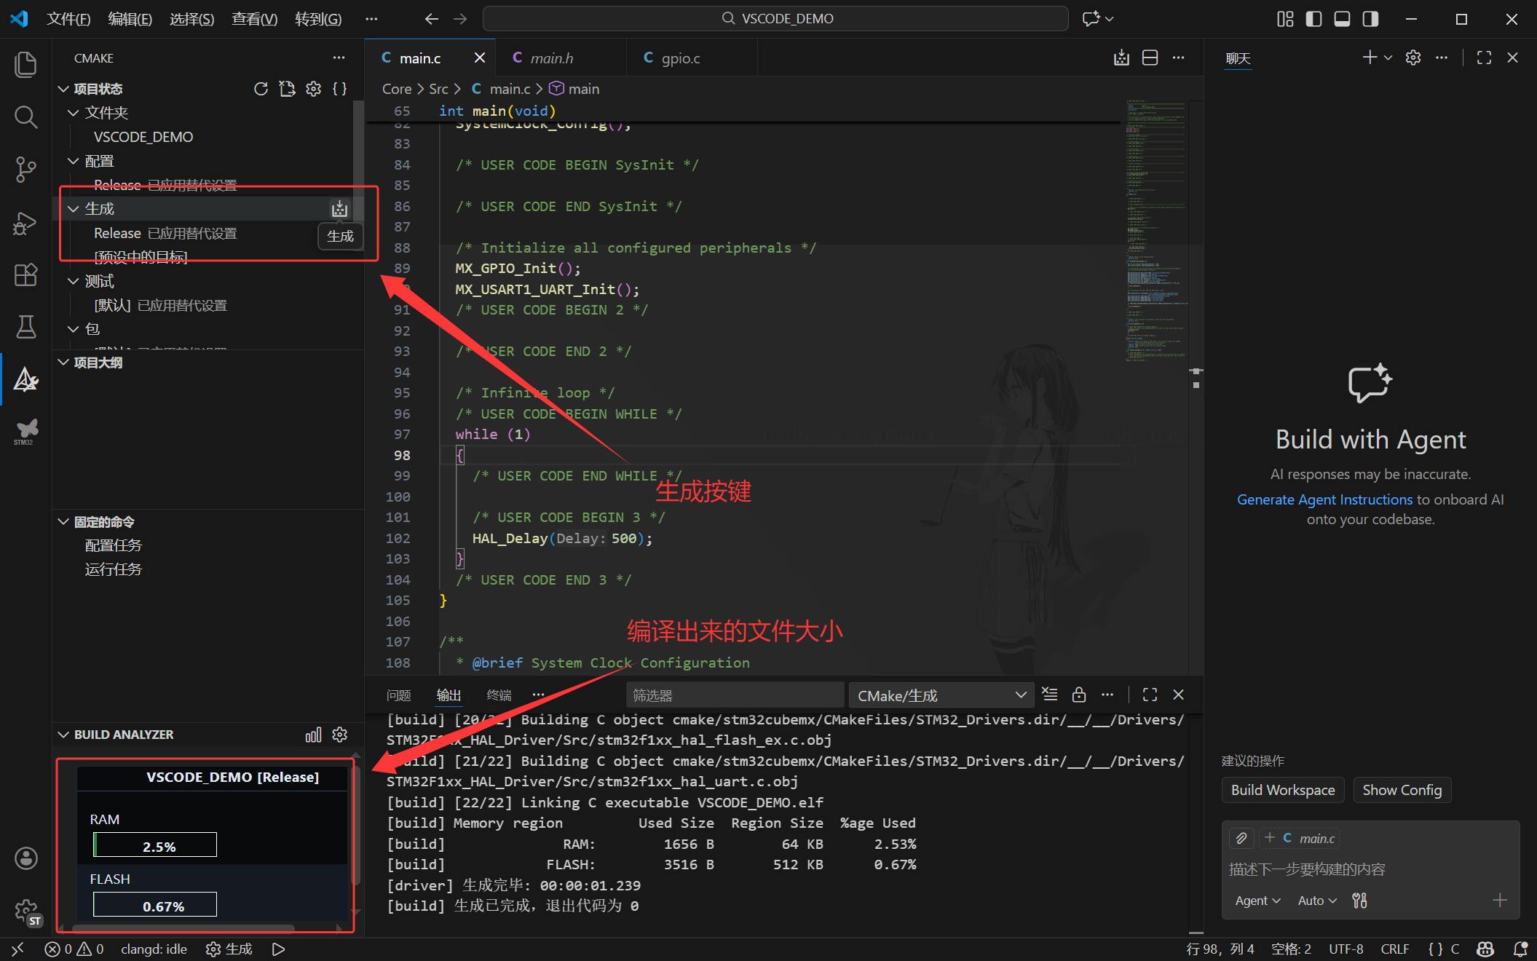Viewport: 1537px width, 961px height.
Task: Toggle output scroll lock icon
Action: tap(1079, 695)
